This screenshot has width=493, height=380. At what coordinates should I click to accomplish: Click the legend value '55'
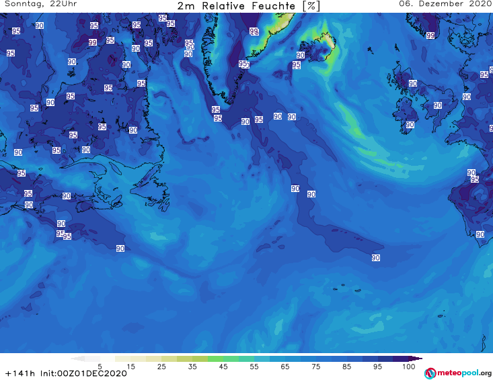point(254,367)
